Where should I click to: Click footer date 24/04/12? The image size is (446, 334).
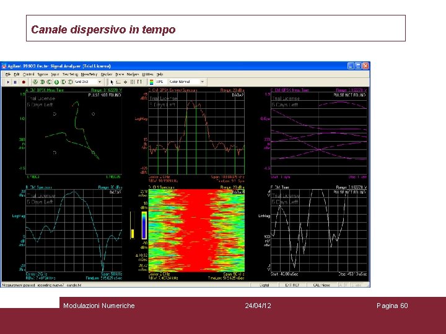(x=258, y=306)
